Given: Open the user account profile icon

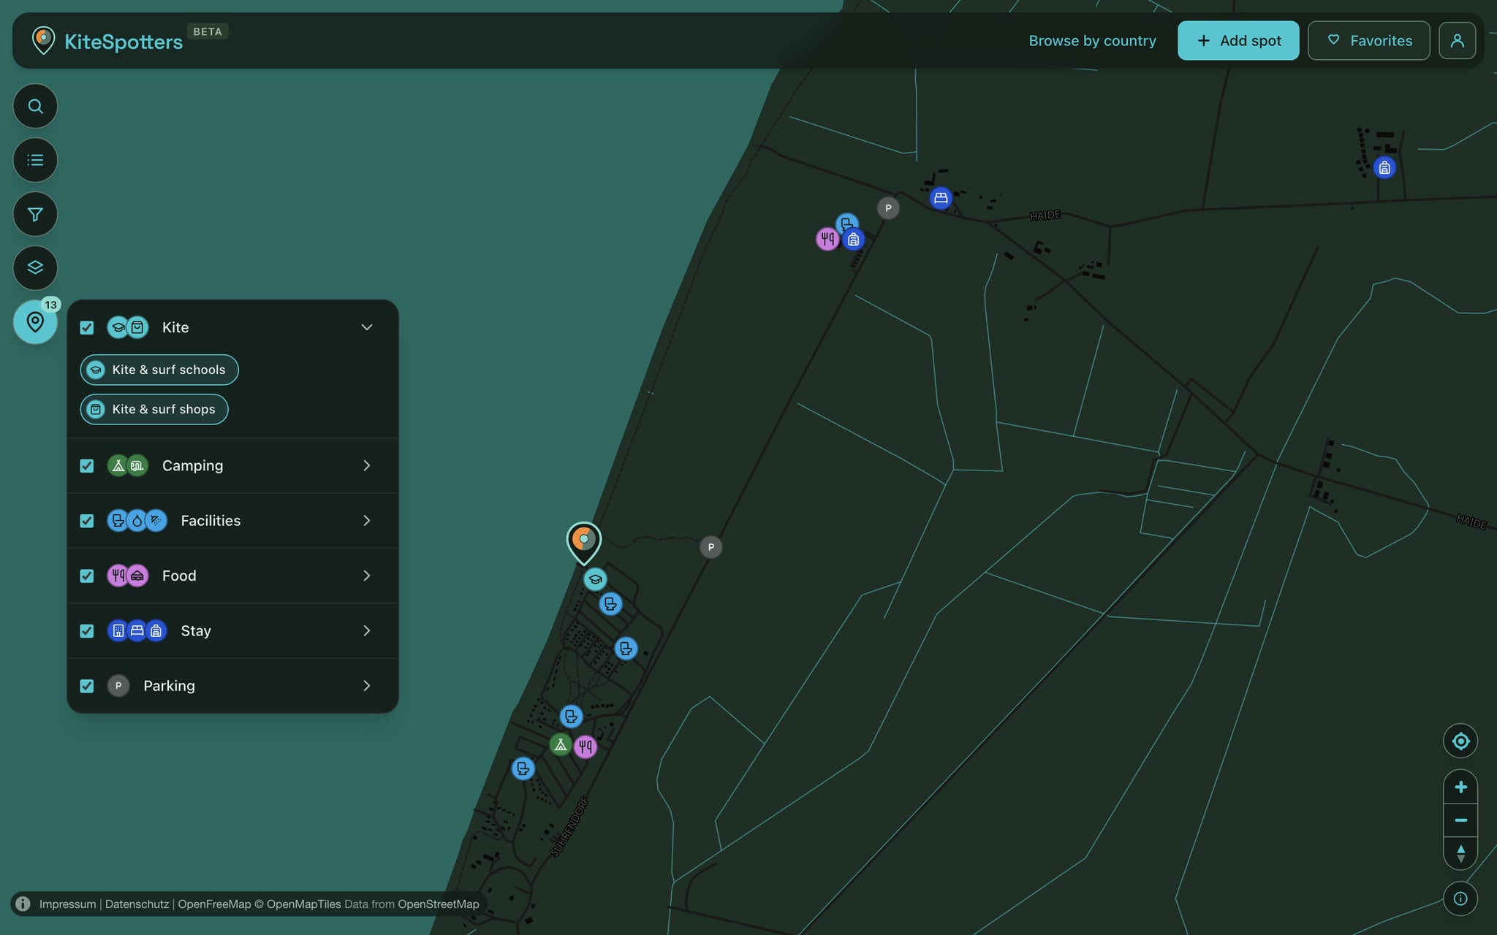Looking at the screenshot, I should (1457, 41).
